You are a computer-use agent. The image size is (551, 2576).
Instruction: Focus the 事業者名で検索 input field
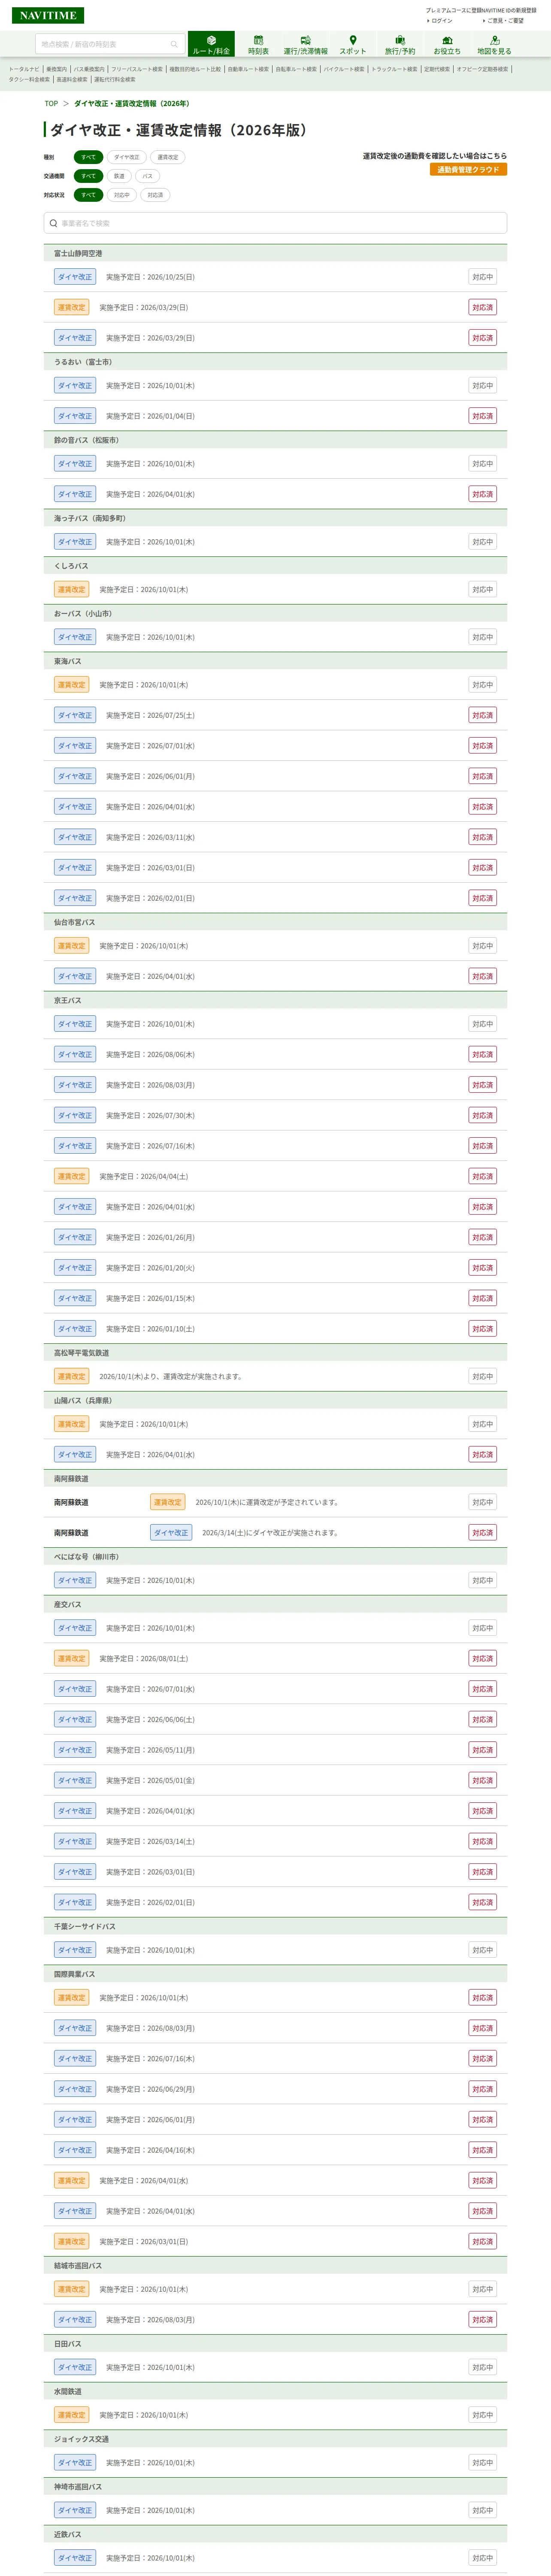pyautogui.click(x=275, y=223)
